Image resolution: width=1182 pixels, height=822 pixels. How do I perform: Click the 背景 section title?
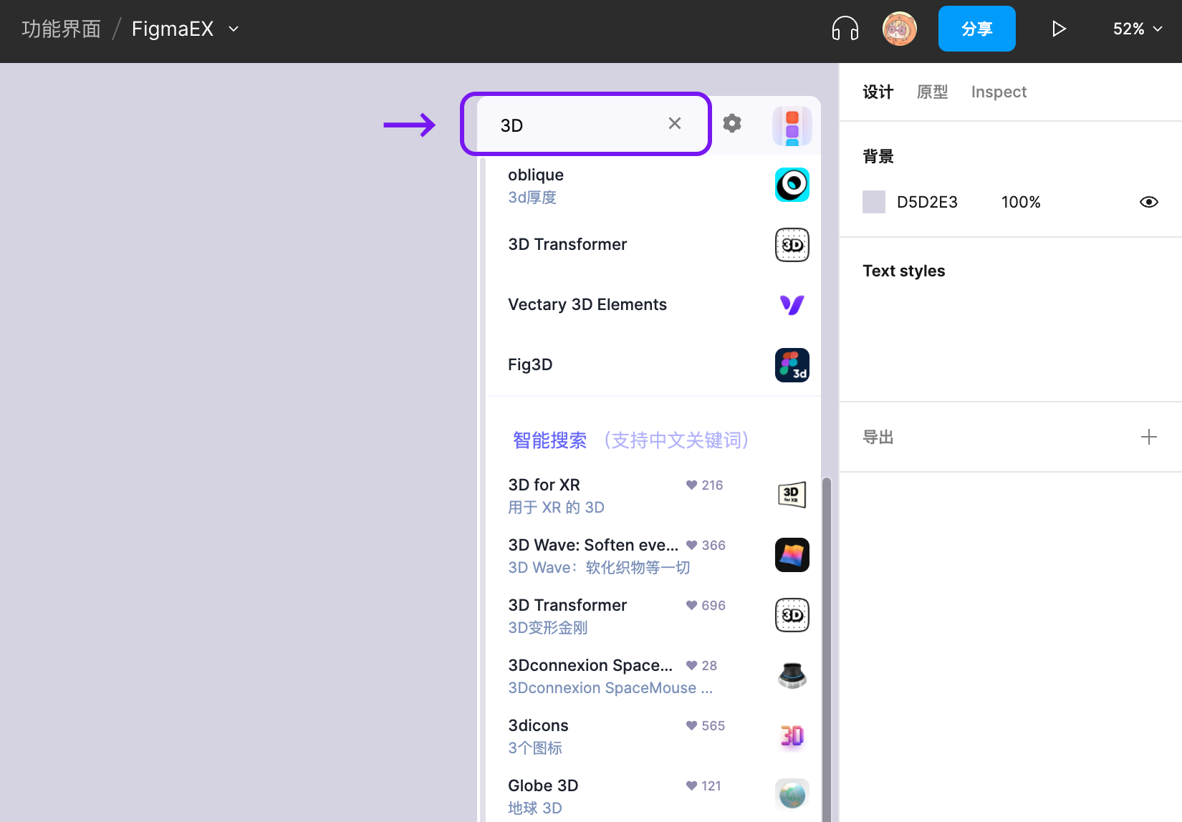878,156
